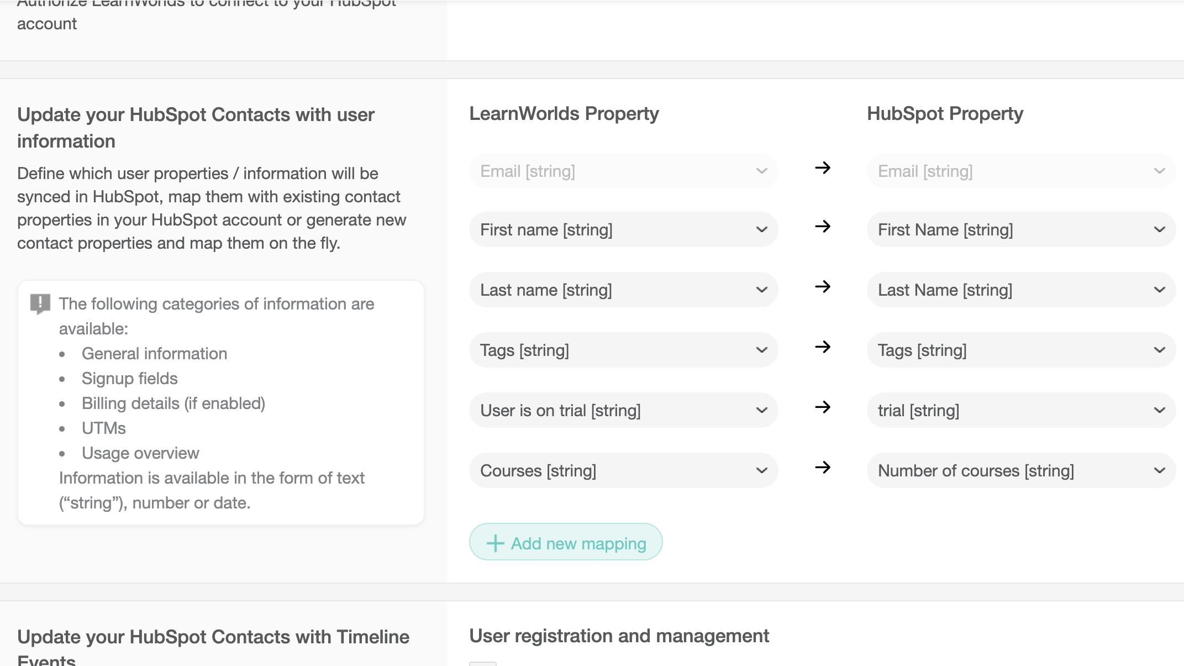
Task: Open the HubSpot First Name [string] dropdown
Action: 1020,229
